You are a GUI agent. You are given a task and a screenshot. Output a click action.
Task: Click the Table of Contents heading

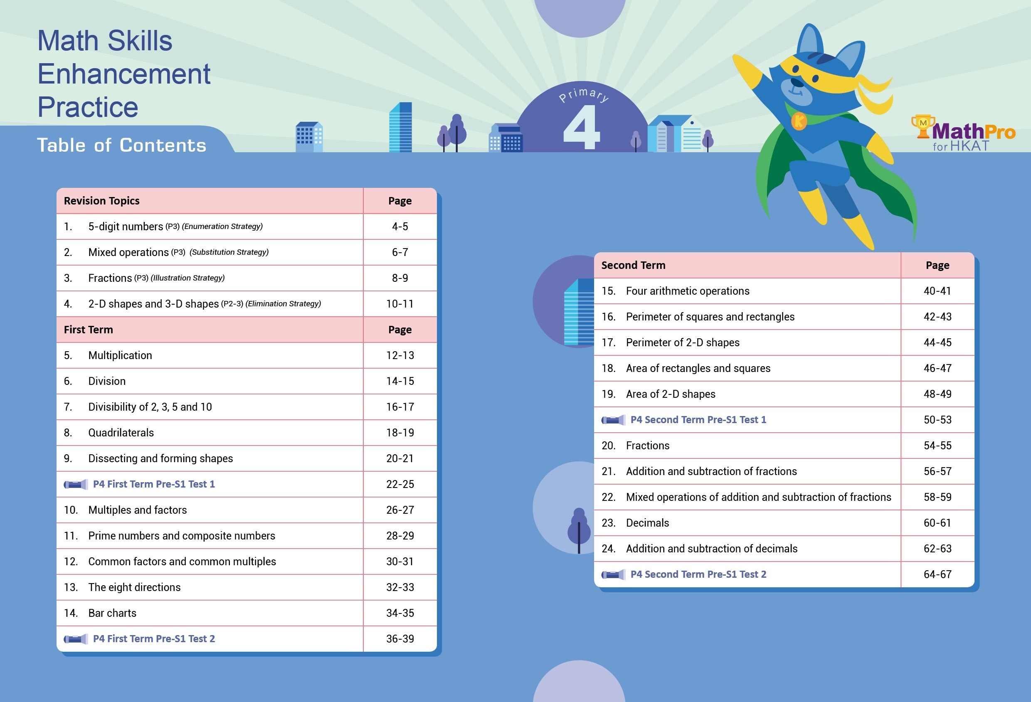click(x=121, y=145)
